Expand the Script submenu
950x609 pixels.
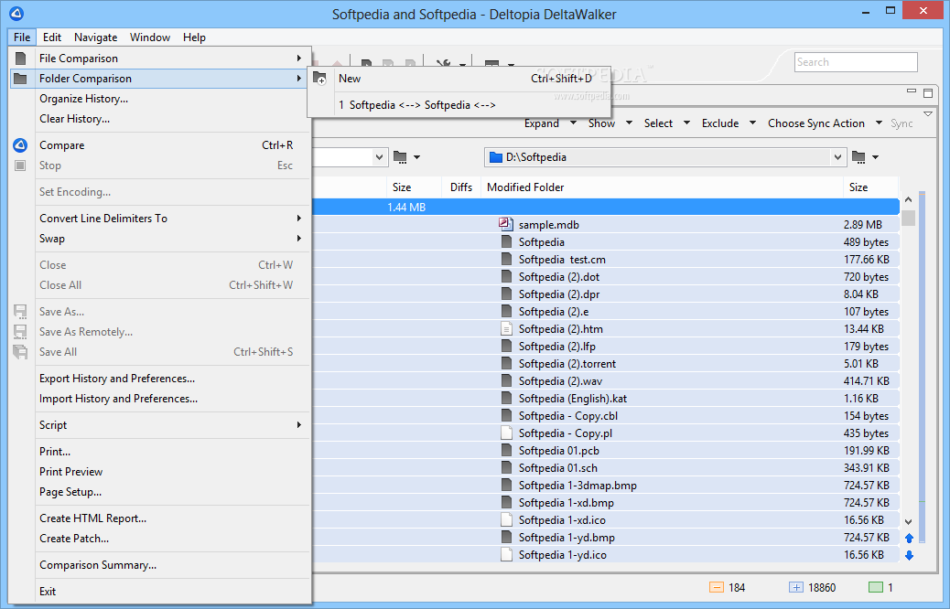(x=160, y=425)
